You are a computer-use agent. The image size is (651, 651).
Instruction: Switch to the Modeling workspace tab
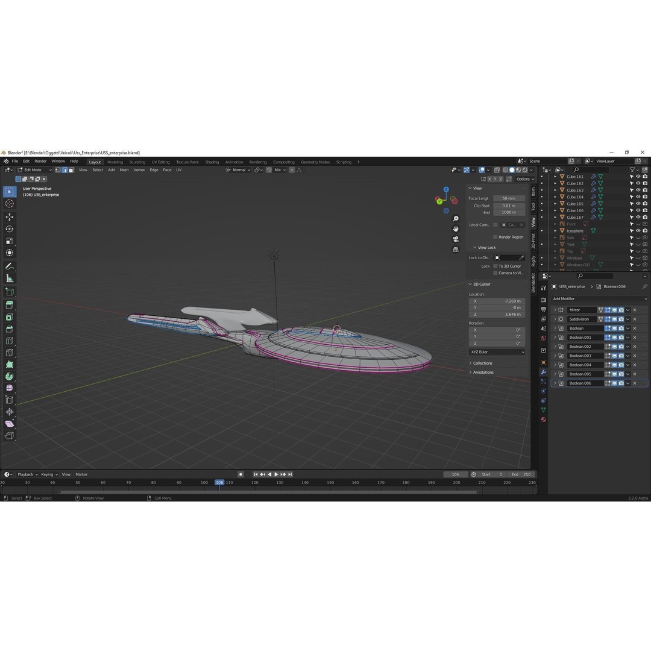pos(115,162)
